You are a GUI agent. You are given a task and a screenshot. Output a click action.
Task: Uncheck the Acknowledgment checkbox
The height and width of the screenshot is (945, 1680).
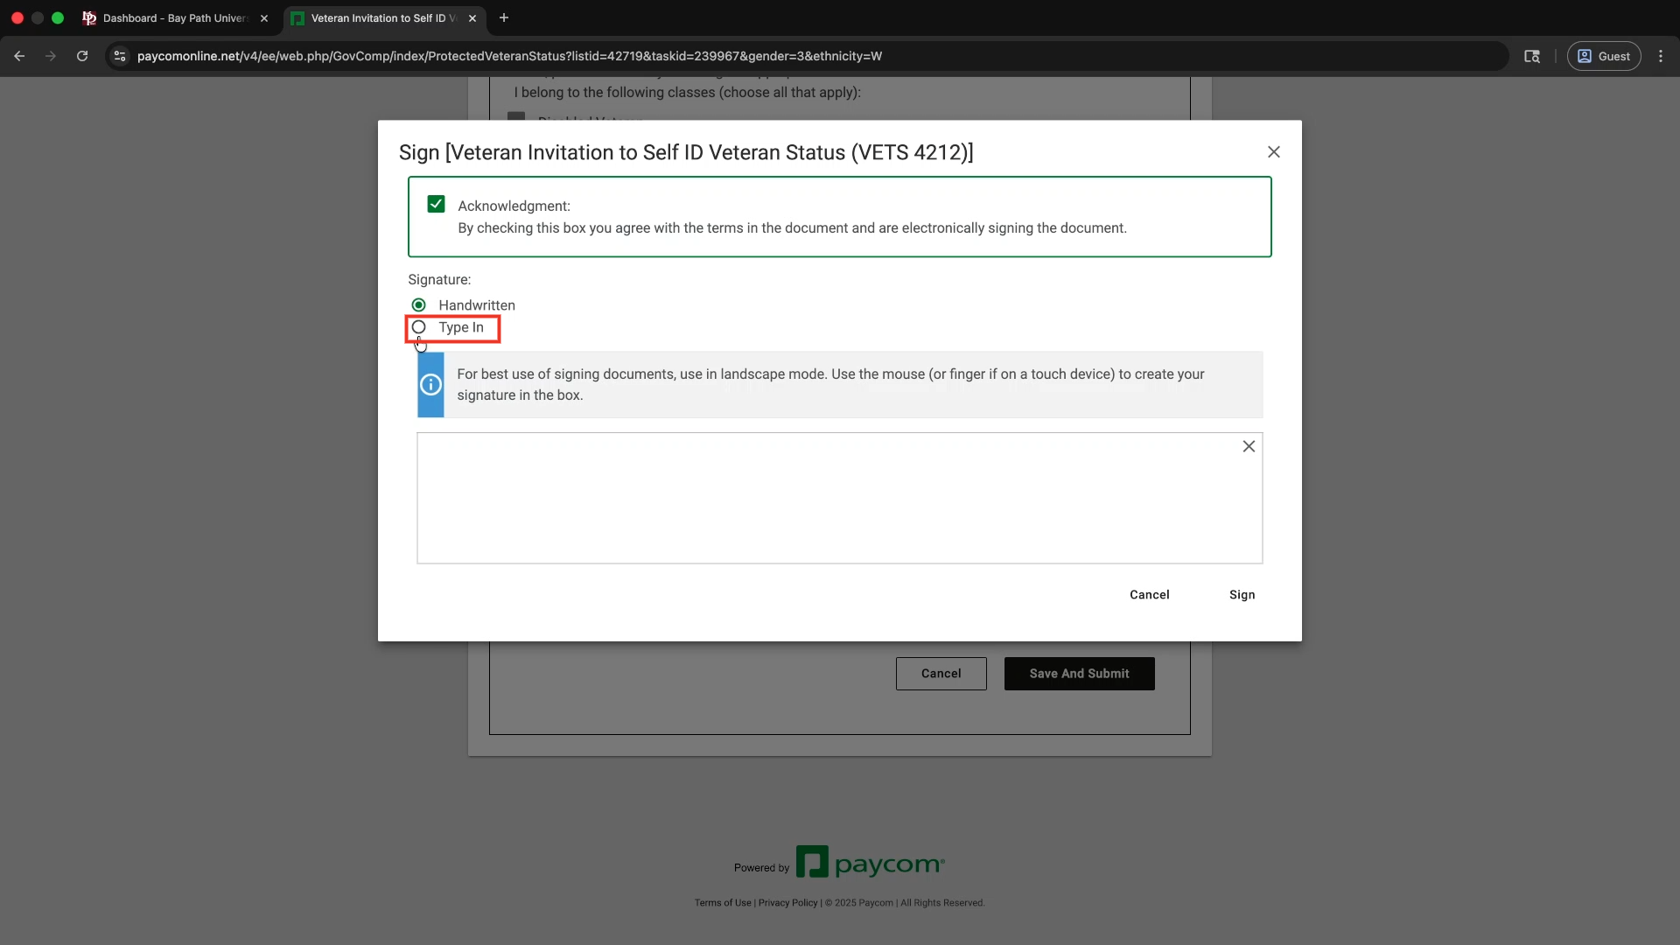click(436, 205)
